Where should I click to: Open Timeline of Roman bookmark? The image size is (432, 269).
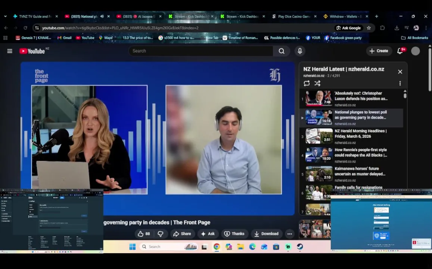click(240, 38)
